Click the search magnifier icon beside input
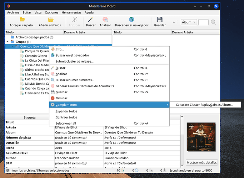244x178 pixels. (213, 22)
